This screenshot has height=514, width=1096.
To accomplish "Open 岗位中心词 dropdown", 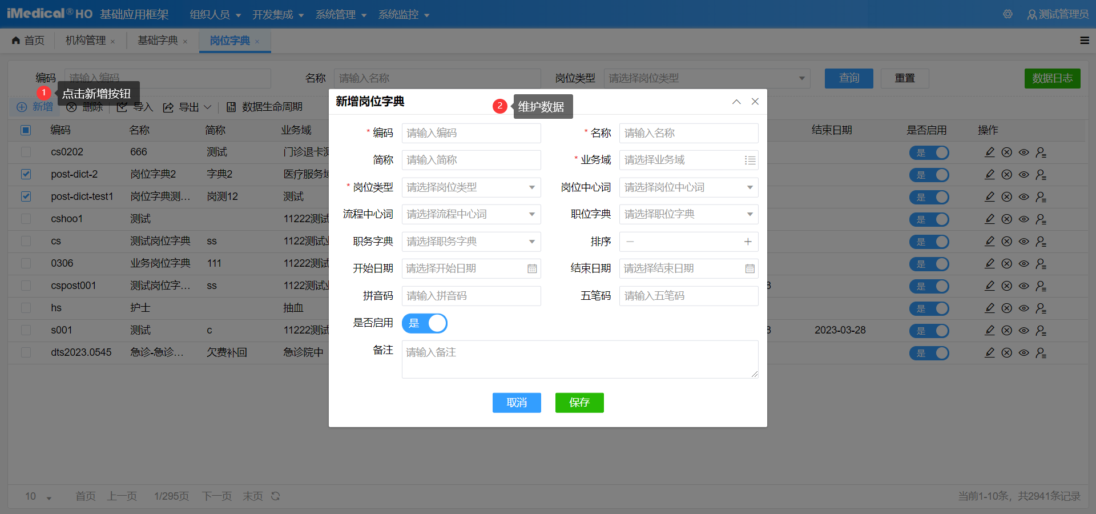I will (x=688, y=187).
